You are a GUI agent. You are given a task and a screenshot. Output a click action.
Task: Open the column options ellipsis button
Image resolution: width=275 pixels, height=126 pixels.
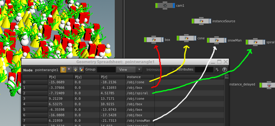(226, 77)
